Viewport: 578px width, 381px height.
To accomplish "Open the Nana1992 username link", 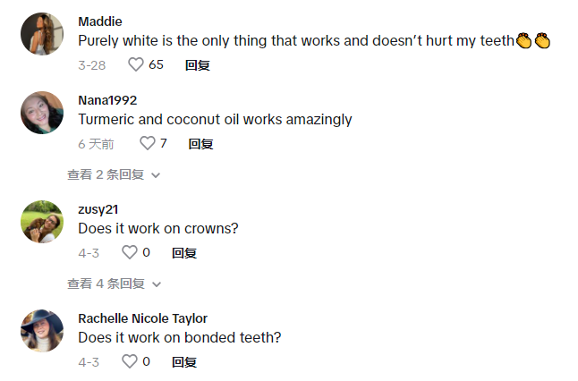I will 107,100.
